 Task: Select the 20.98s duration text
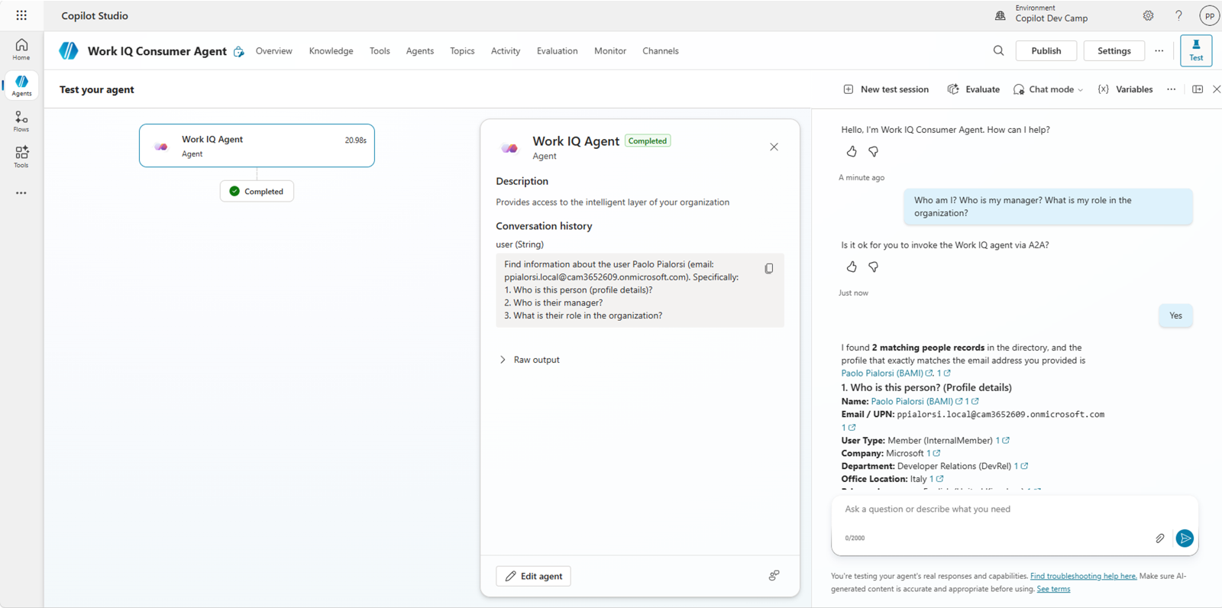coord(355,141)
